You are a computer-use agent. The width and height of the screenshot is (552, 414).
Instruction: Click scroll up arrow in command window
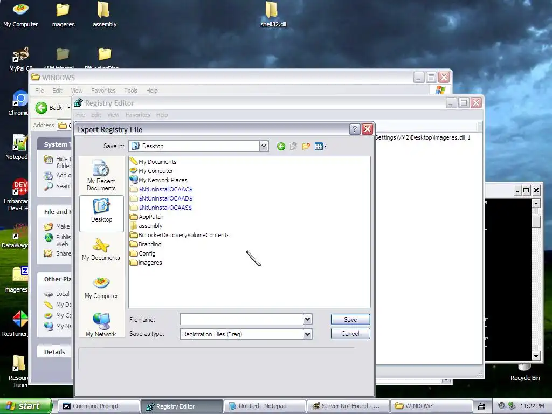point(536,203)
